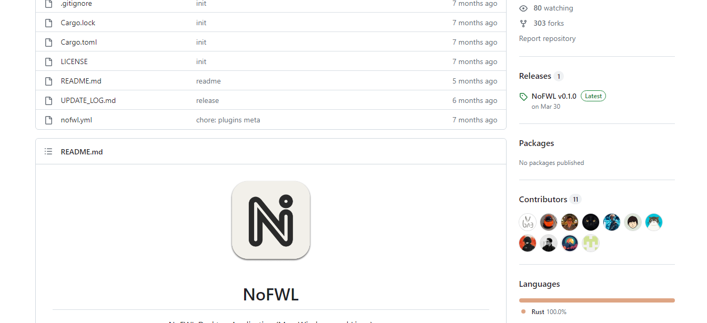View the 'release' commit message link
Screen dimensions: 707x323
click(x=208, y=100)
